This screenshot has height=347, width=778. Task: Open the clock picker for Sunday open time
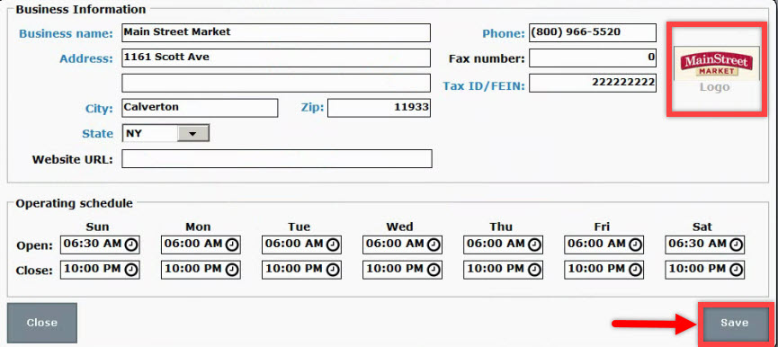131,245
